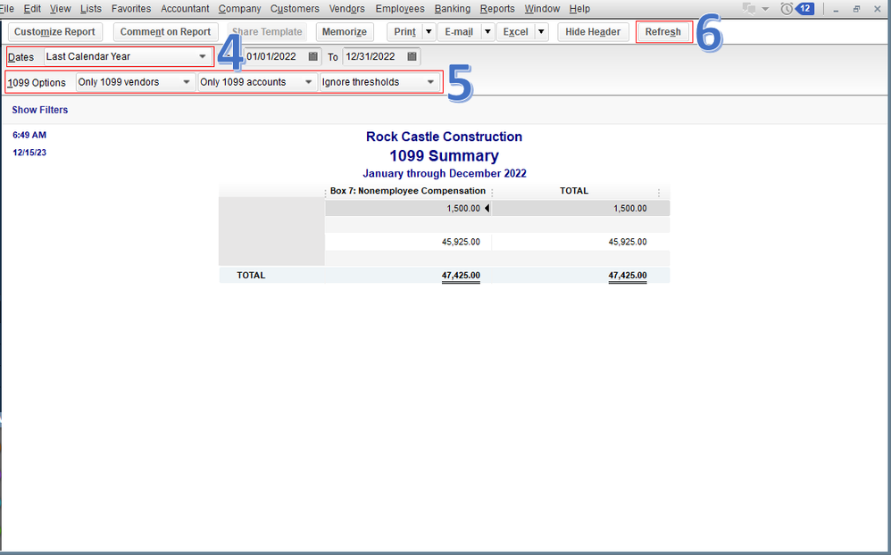
Task: Open the Lists menu
Action: (x=91, y=9)
